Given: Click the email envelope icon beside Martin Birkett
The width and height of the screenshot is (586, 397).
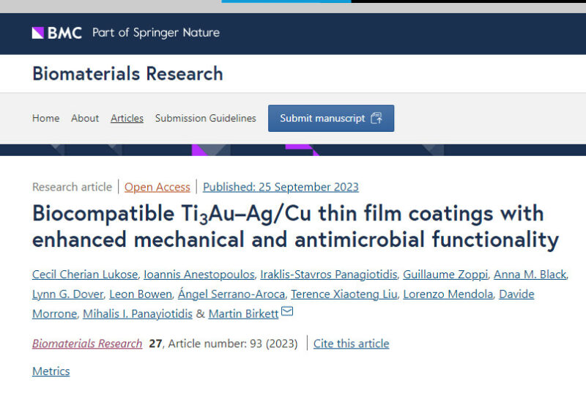Looking at the screenshot, I should click(x=287, y=311).
